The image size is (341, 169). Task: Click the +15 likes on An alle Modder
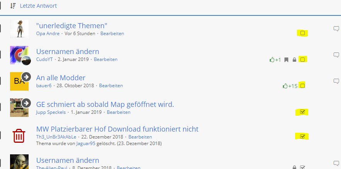[290, 86]
